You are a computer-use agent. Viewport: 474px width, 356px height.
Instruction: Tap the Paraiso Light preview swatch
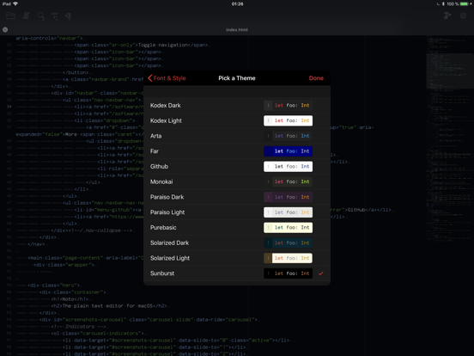point(288,212)
